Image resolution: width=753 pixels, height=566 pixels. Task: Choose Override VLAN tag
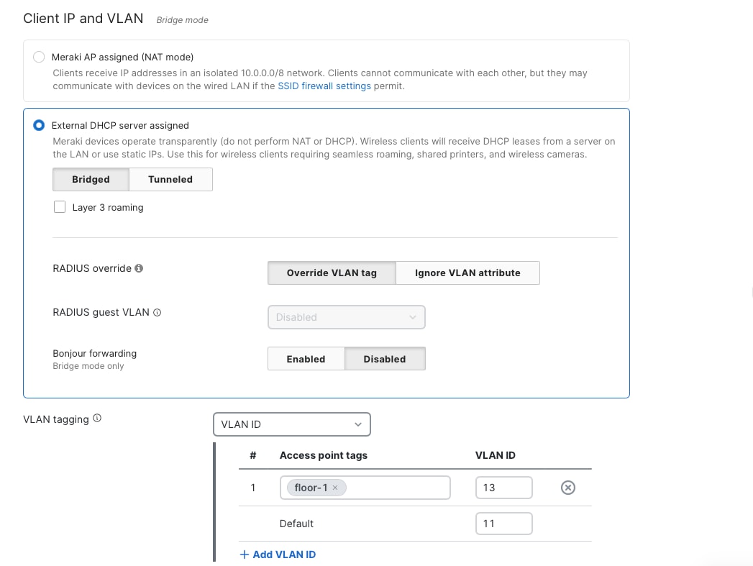[332, 273]
